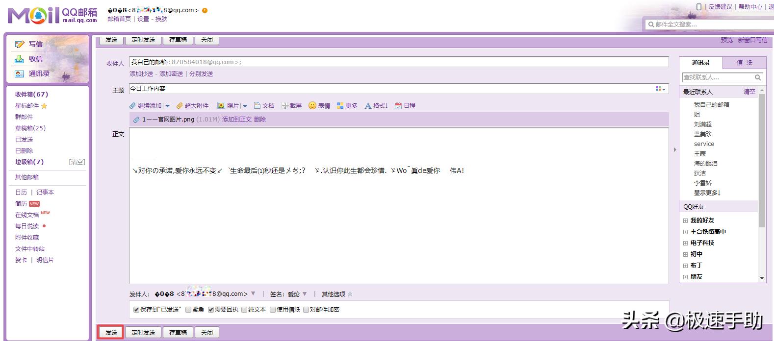Screen dimensions: 774x341
Task: Open the 更多 tools grid icon
Action: click(x=340, y=106)
